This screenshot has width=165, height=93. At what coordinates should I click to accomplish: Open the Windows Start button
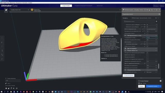(2, 92)
